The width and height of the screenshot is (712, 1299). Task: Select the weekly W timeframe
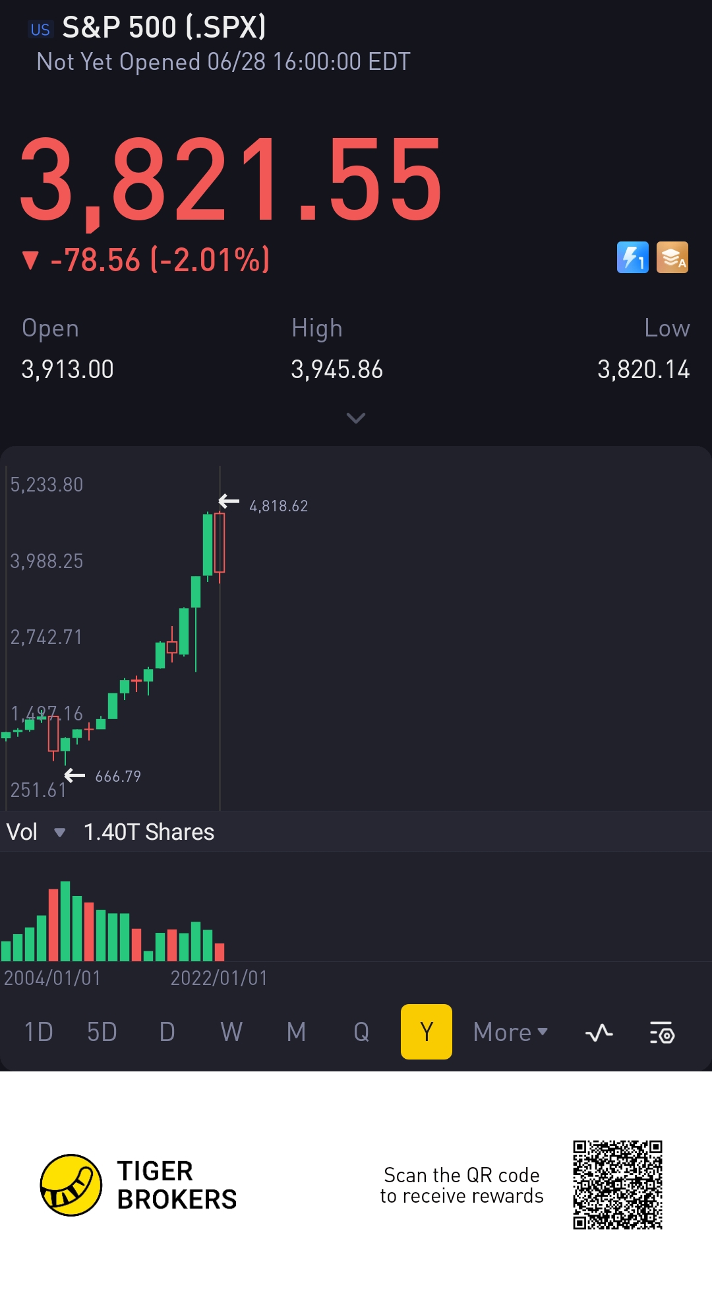tap(231, 1032)
